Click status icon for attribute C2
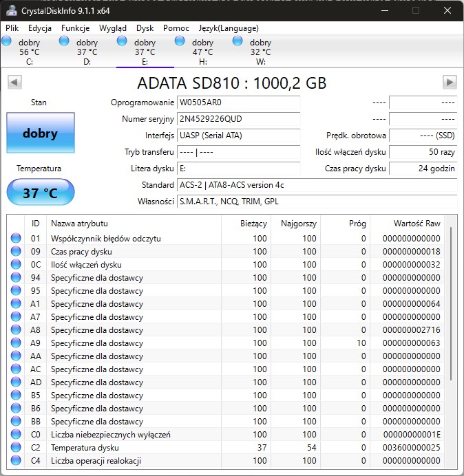The height and width of the screenshot is (476, 464). 16,448
